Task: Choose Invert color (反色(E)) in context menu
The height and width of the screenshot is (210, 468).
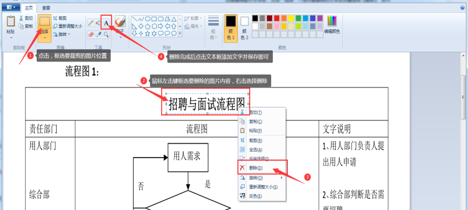Action: click(x=261, y=197)
